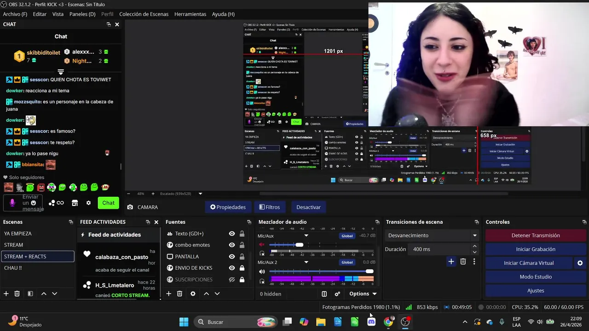Hide the ENVIO DE KICKS source

click(x=232, y=268)
